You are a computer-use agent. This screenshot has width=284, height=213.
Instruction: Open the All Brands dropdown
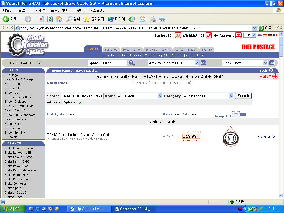coord(160,96)
